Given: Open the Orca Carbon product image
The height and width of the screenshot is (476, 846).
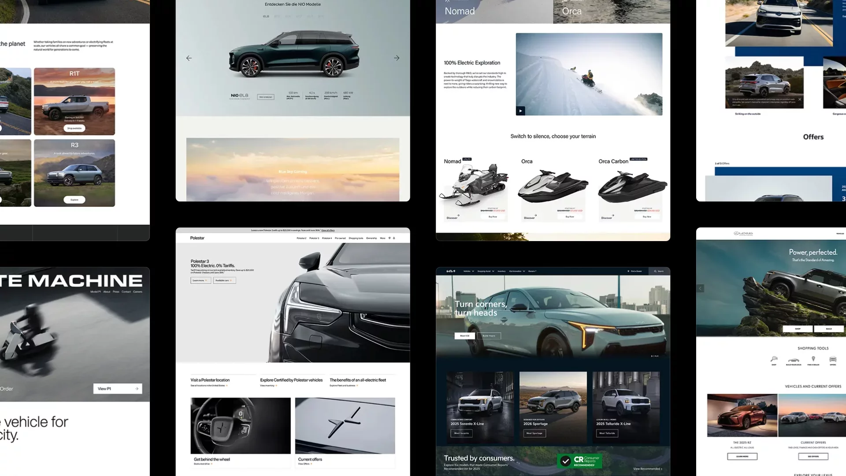Looking at the screenshot, I should pyautogui.click(x=632, y=187).
